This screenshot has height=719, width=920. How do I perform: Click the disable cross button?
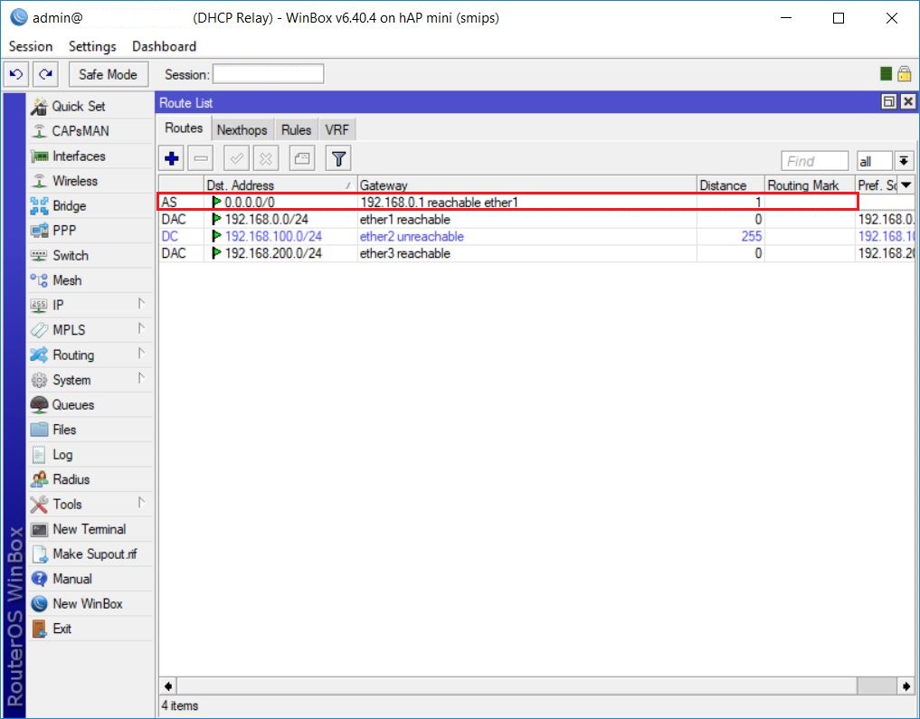[x=266, y=158]
